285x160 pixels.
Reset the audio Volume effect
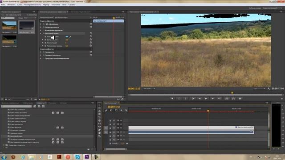coord(90,52)
